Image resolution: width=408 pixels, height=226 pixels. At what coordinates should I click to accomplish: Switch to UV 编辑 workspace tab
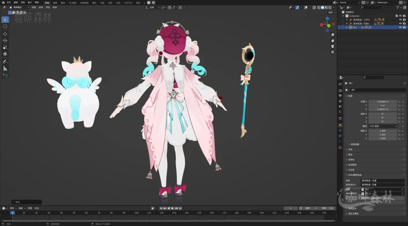click(x=73, y=3)
